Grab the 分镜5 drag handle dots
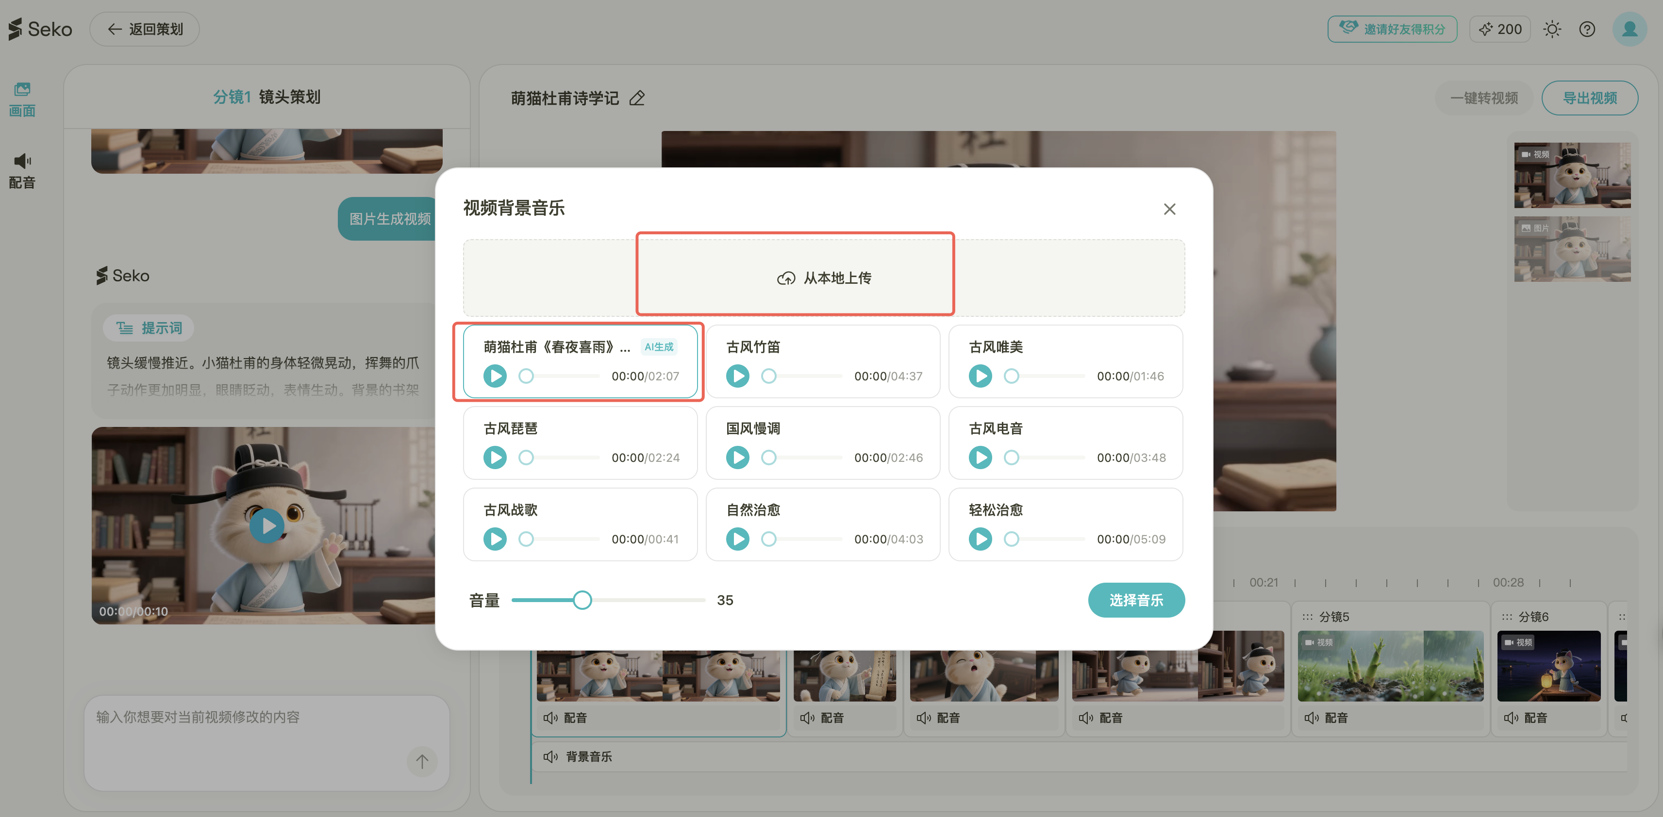This screenshot has height=817, width=1663. pos(1307,617)
